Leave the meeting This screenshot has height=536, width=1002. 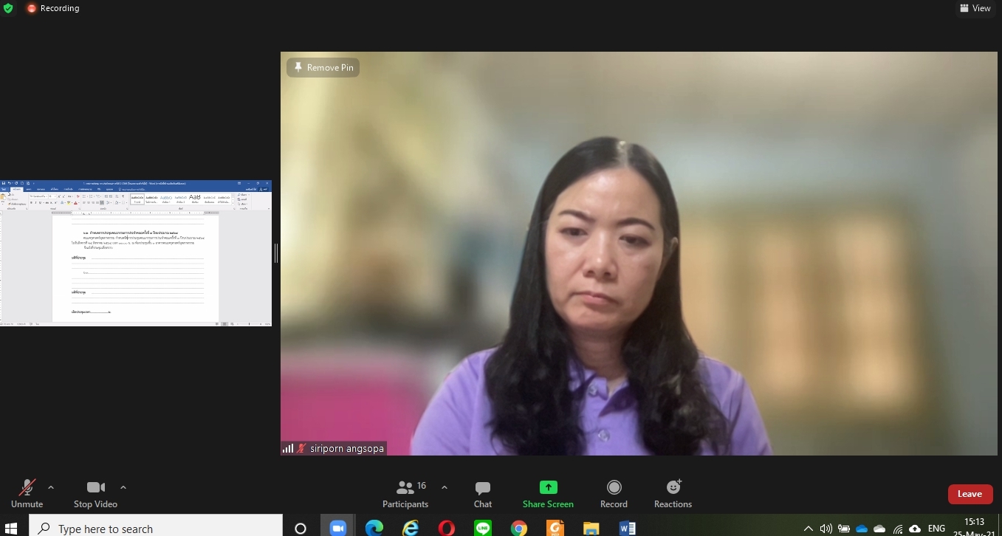click(x=970, y=494)
